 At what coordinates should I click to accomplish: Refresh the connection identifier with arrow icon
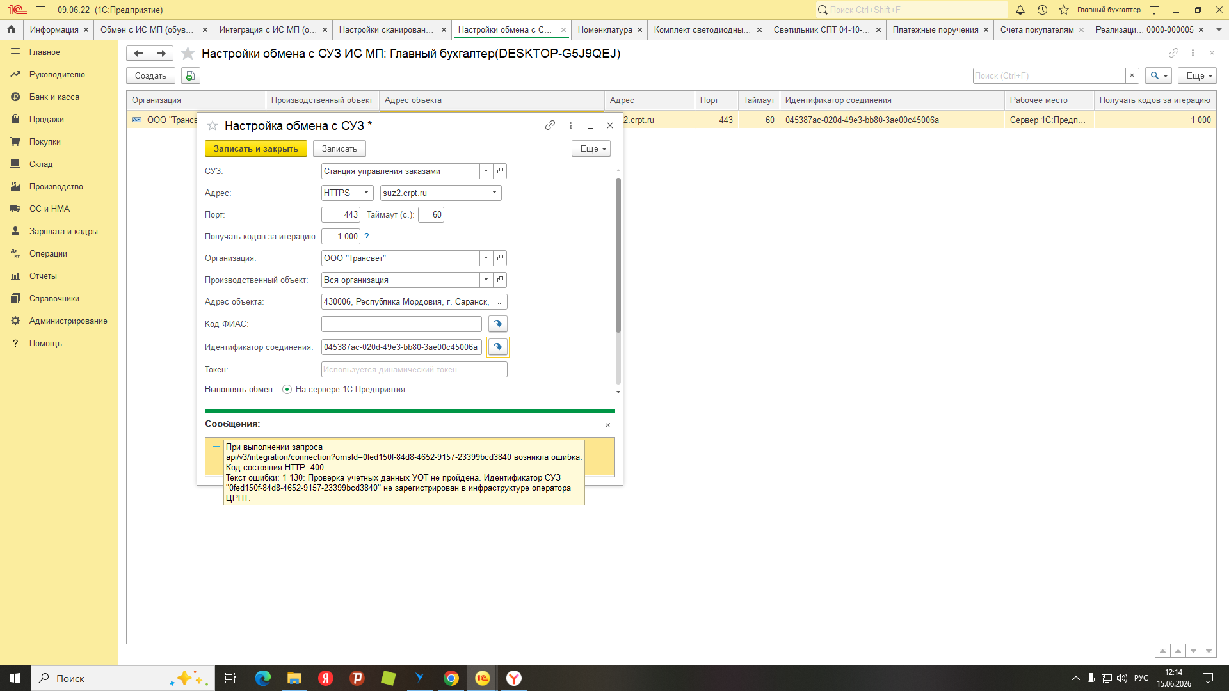[x=497, y=347]
